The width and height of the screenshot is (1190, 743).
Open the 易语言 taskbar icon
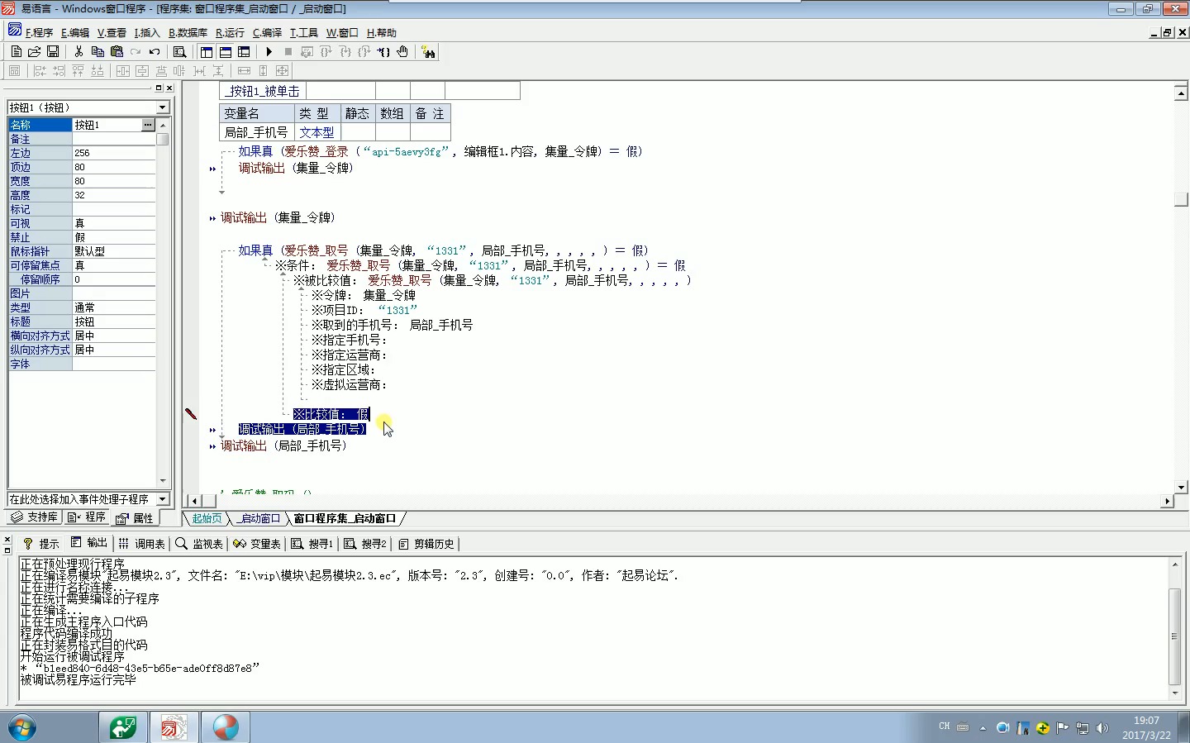174,727
